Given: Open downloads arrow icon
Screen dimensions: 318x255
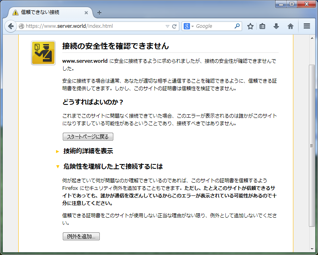Looking at the screenshot, I should [x=276, y=26].
